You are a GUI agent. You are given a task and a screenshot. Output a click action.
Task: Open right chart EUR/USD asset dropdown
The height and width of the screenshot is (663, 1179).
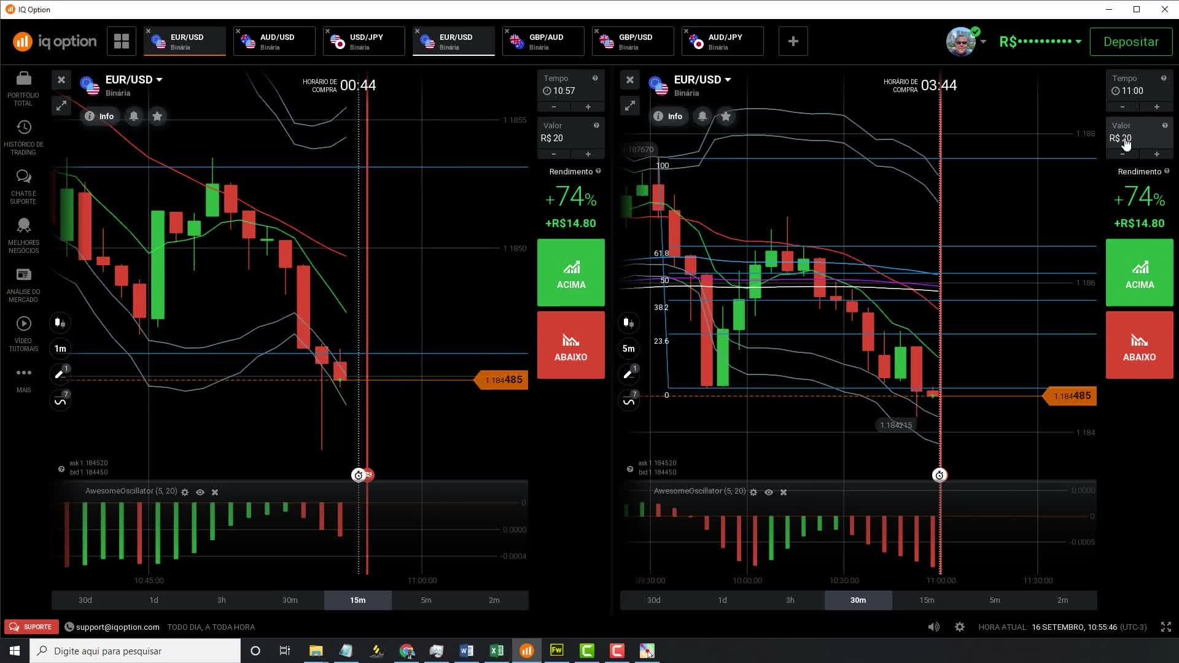[702, 80]
